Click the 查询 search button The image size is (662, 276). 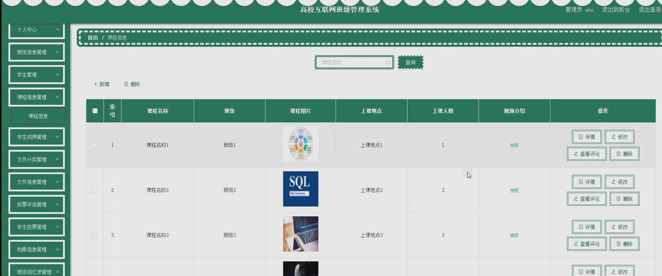(x=410, y=63)
